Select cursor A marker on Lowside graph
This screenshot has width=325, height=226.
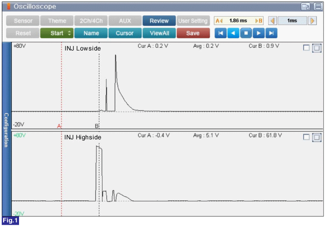[59, 126]
